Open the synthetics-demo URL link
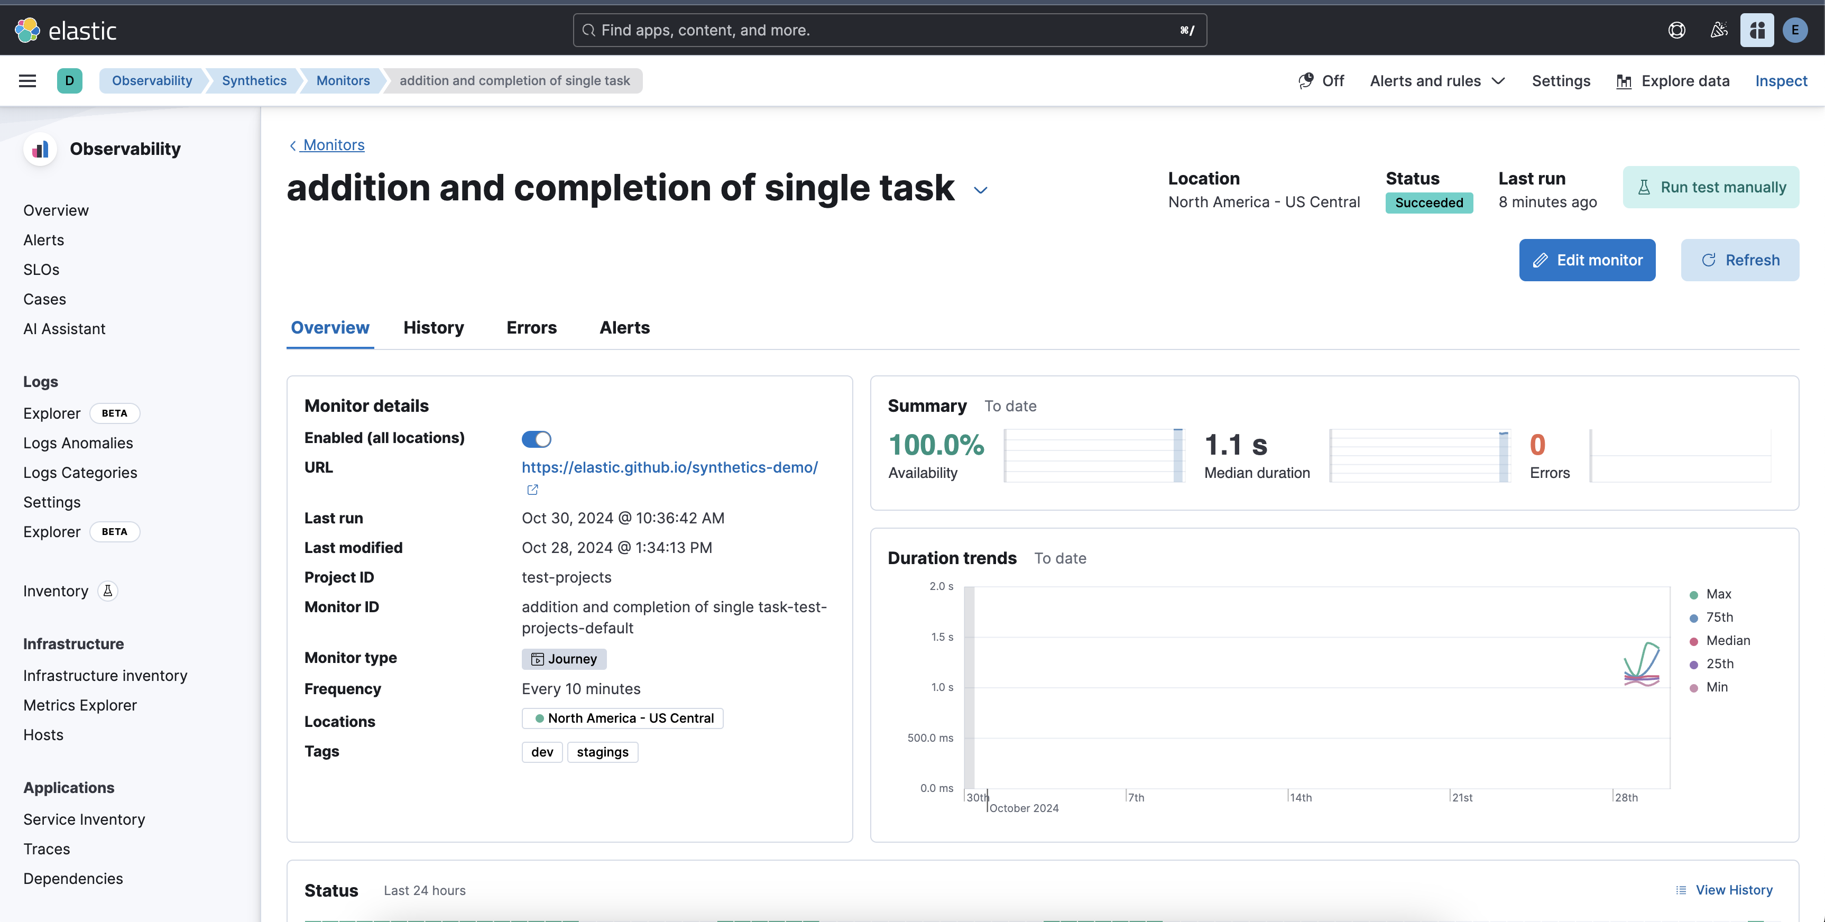This screenshot has width=1825, height=922. click(x=669, y=468)
